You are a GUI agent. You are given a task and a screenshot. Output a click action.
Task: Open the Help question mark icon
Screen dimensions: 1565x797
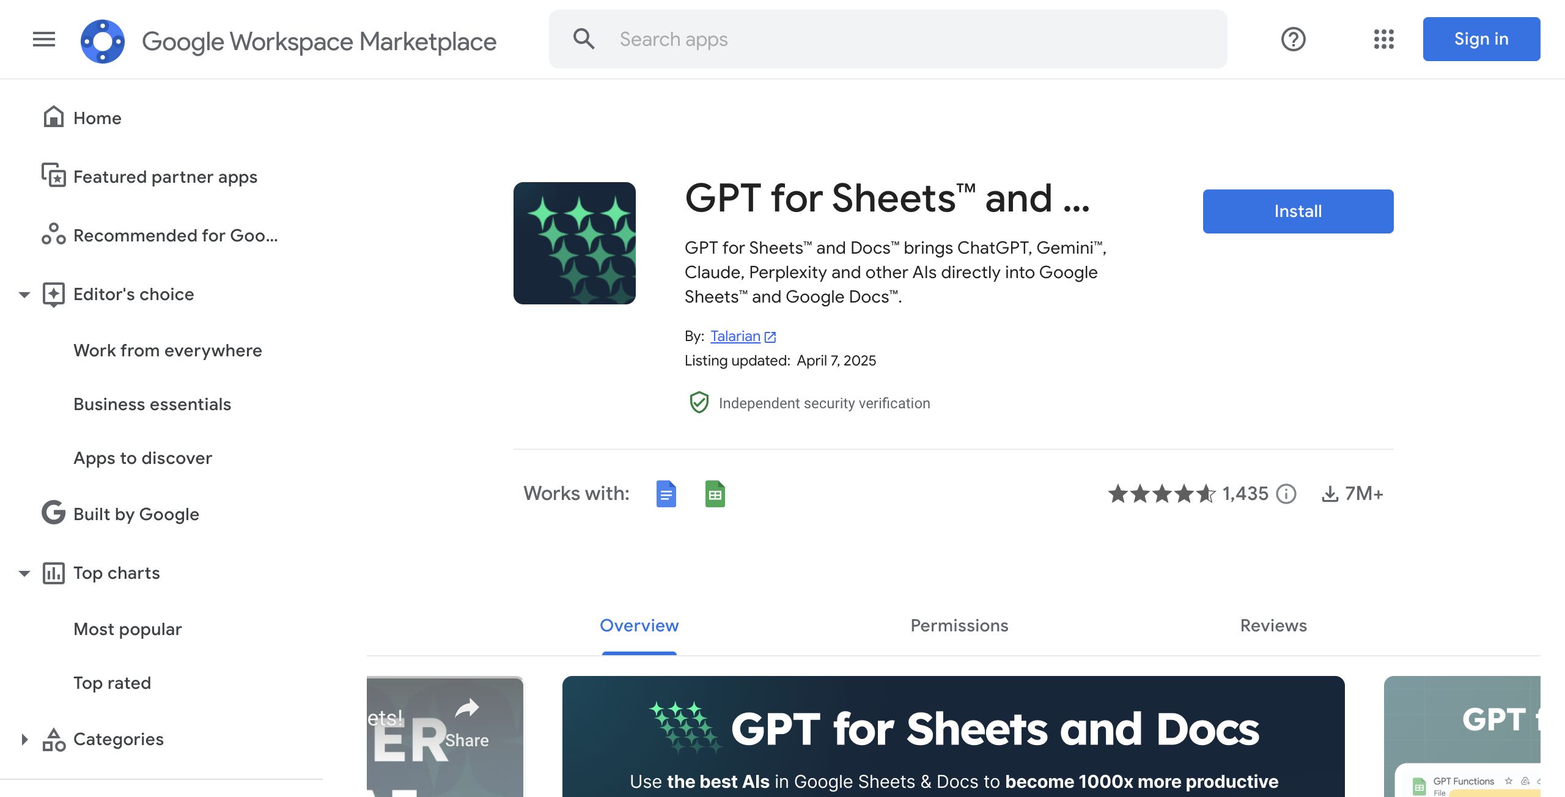1293,40
